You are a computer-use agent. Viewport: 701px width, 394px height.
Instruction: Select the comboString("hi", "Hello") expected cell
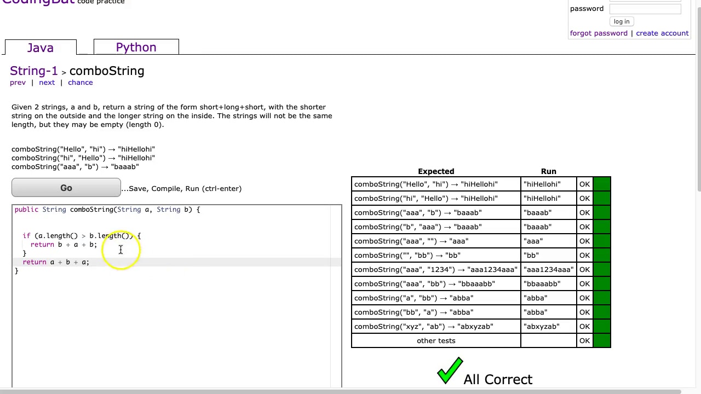(x=436, y=199)
